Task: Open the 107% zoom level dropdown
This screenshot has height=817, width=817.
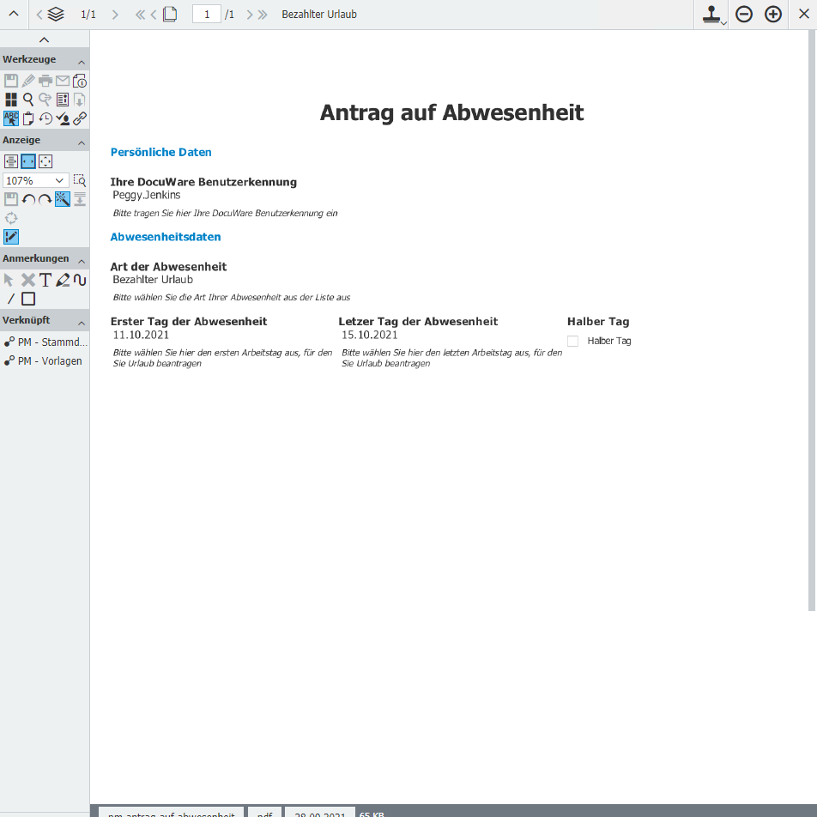Action: coord(36,180)
